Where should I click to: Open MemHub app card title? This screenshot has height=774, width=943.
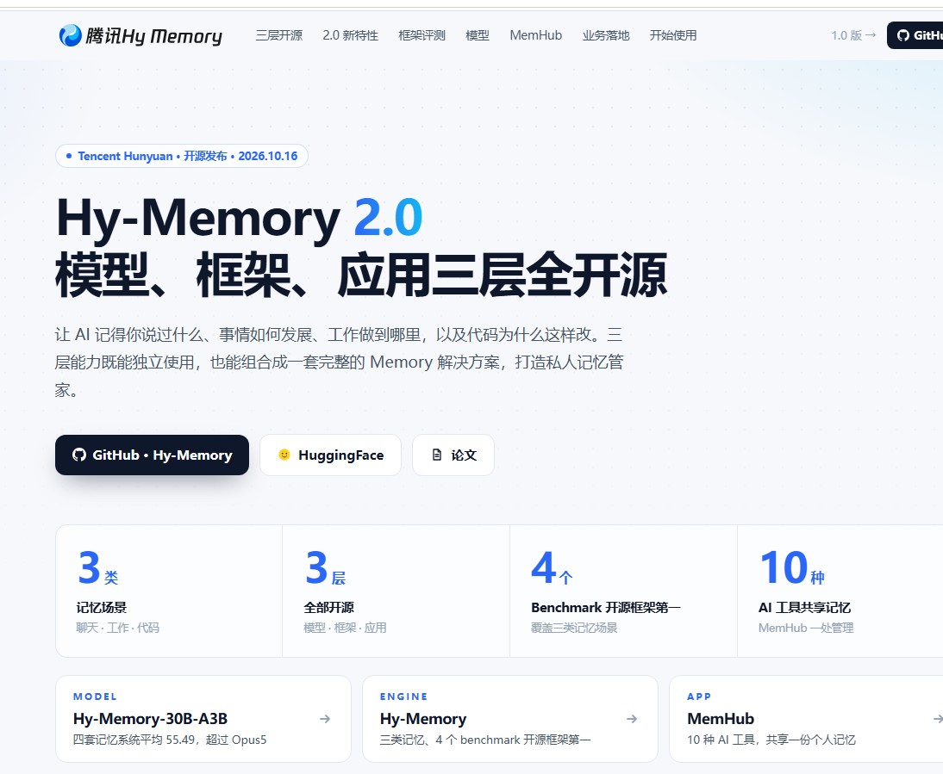pyautogui.click(x=721, y=719)
